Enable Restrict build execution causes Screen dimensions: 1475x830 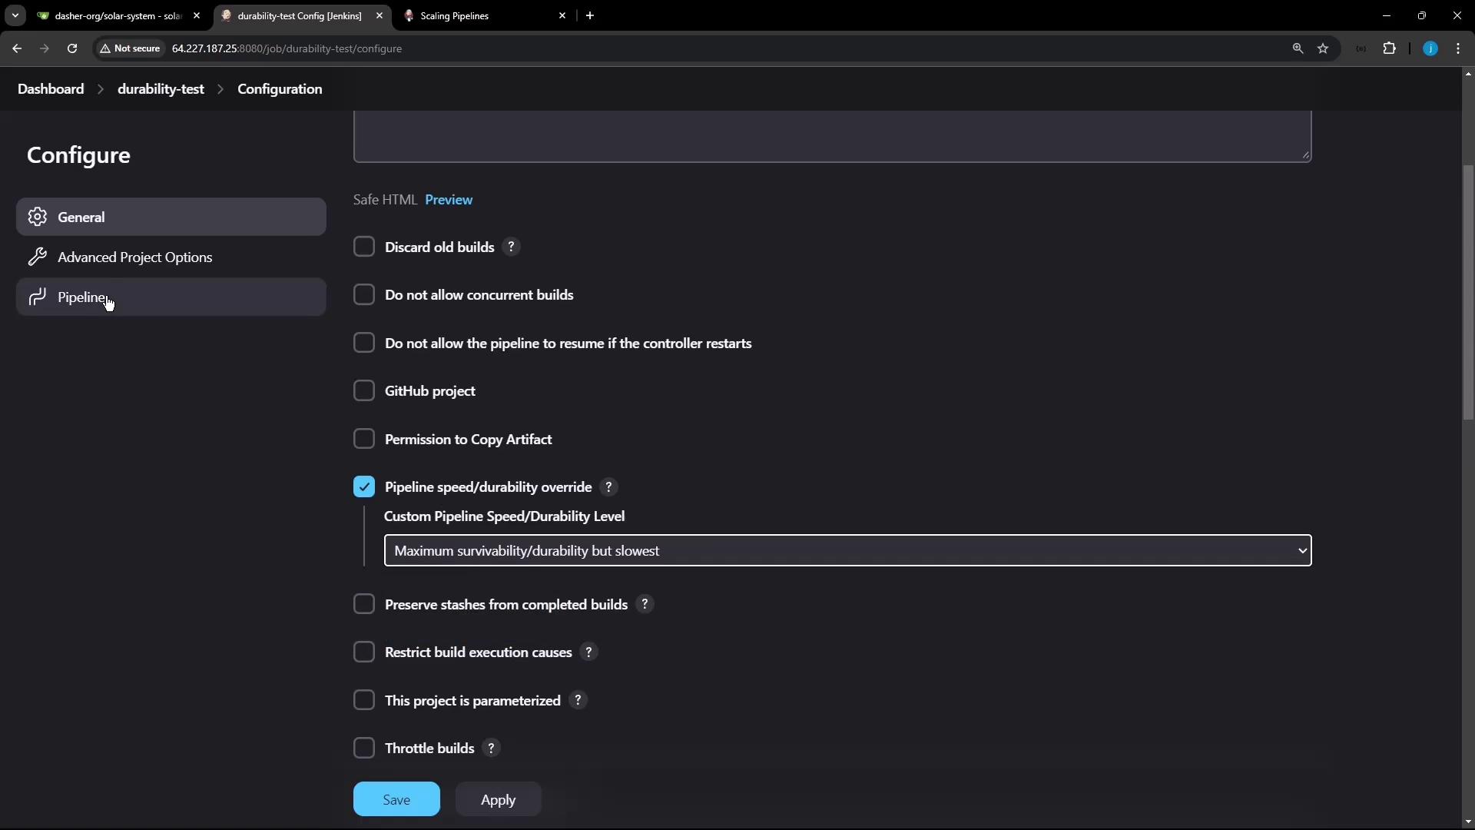364,652
